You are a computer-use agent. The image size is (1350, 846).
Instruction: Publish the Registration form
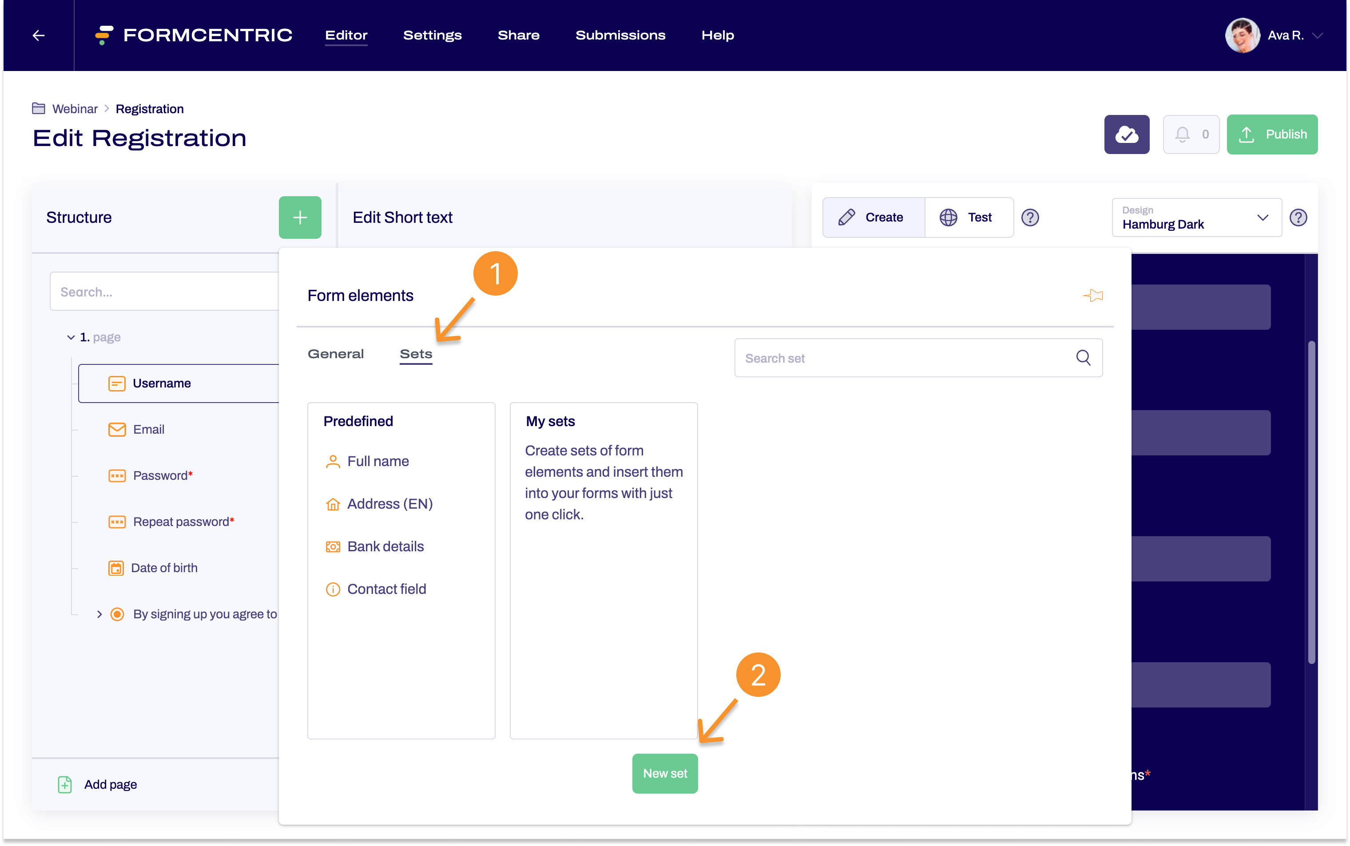click(x=1272, y=134)
